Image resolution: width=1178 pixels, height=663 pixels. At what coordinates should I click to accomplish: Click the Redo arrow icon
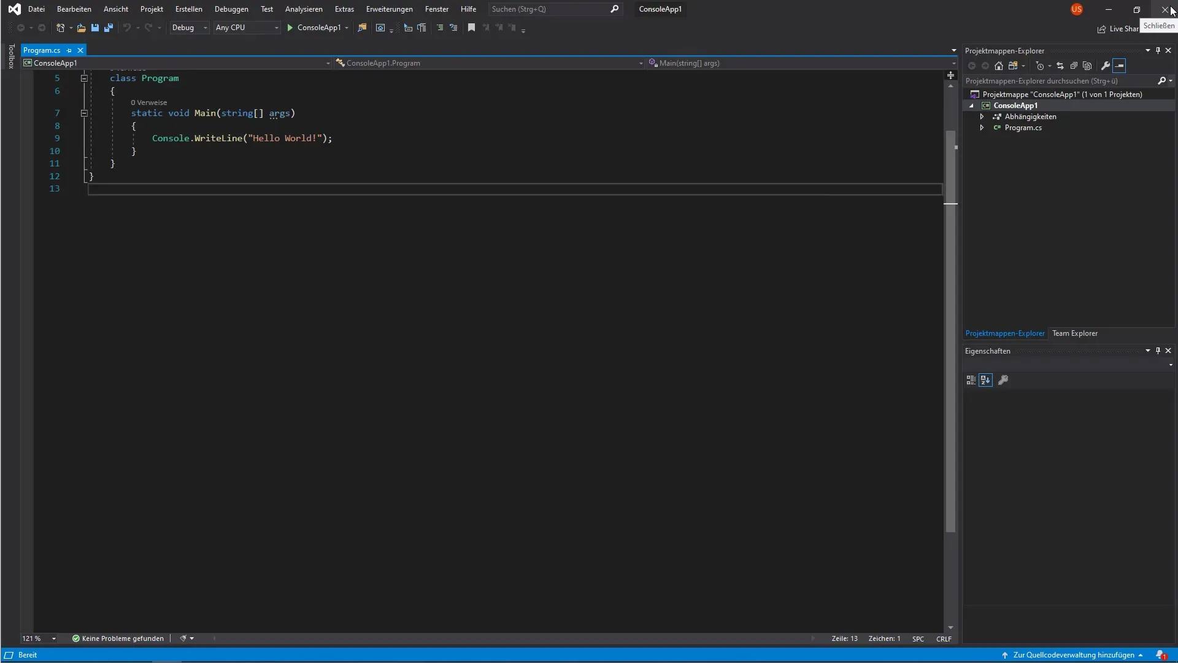click(148, 28)
